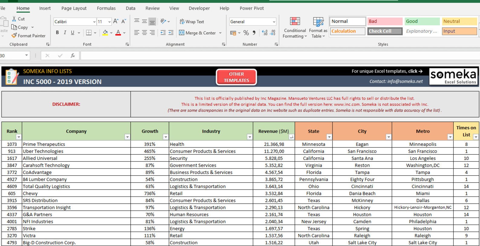Click the Insert Function fx icon
The height and width of the screenshot is (246, 480).
(73, 56)
